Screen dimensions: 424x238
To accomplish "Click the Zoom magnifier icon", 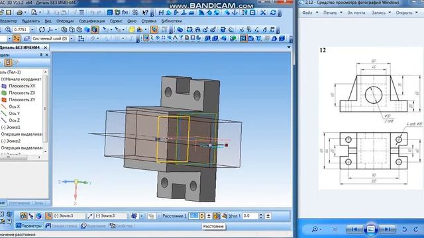I will tap(8, 29).
